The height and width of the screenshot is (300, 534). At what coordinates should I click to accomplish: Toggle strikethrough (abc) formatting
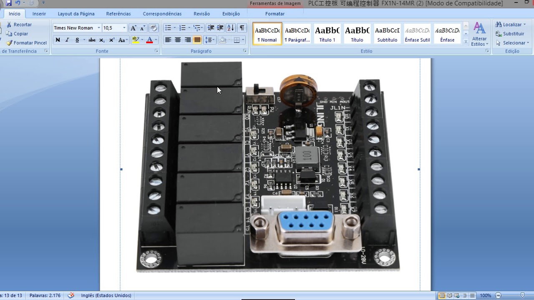92,40
